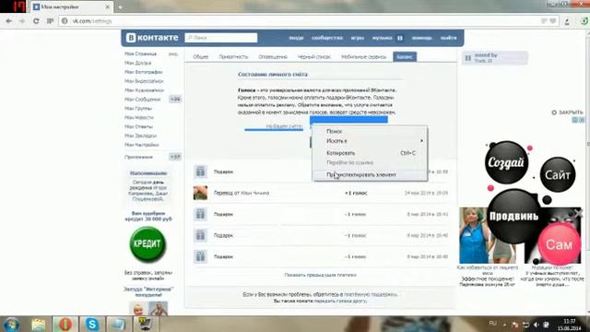Open Мои Друзья in sidebar
The width and height of the screenshot is (590, 332).
[137, 63]
